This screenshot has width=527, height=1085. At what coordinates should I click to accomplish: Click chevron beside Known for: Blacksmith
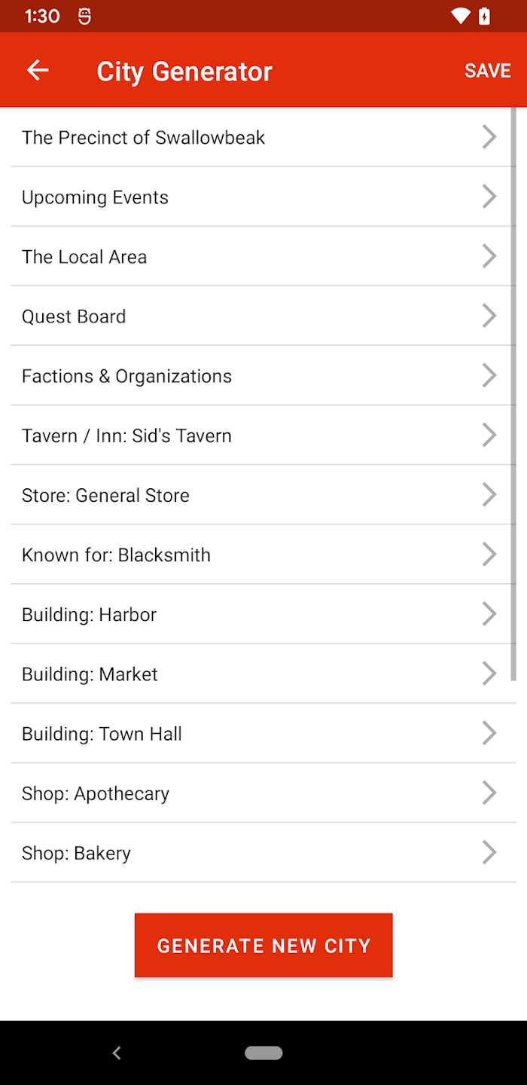click(x=489, y=555)
